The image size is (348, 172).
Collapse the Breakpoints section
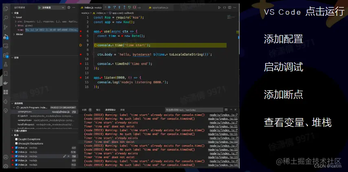point(12,135)
